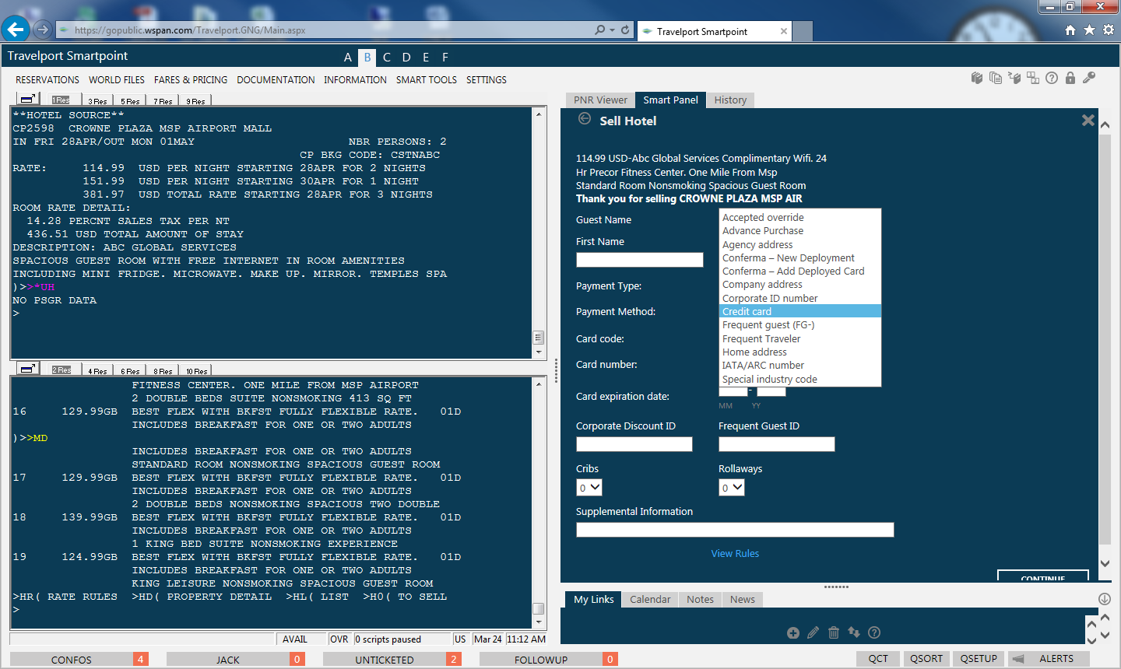Open the DOCUMENTATION menu
Screen dimensions: 1121x669
point(276,80)
